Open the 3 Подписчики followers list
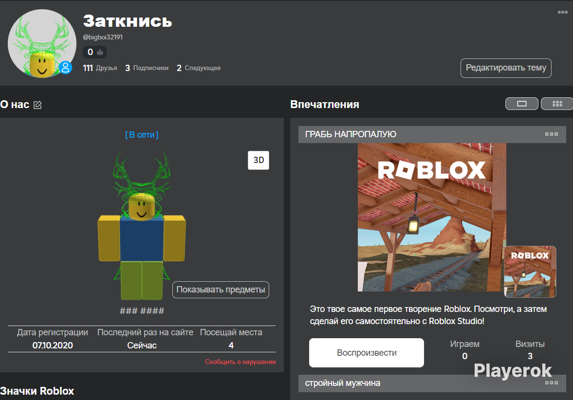 [147, 68]
